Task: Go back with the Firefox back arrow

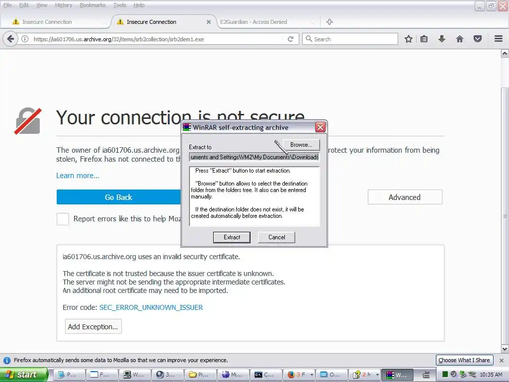Action: point(10,39)
